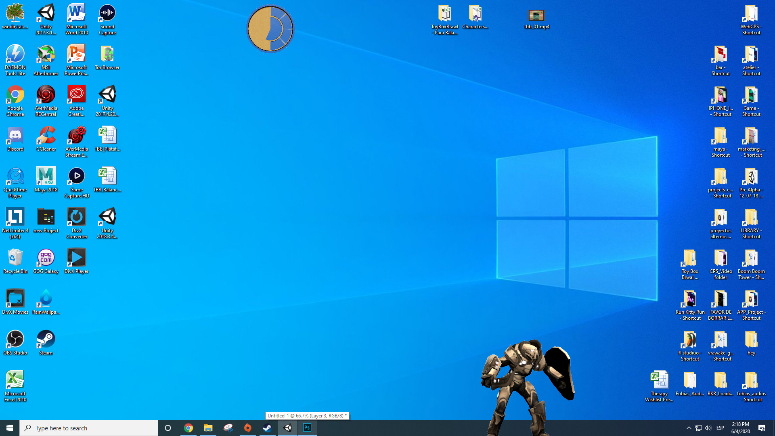Screen dimensions: 775x436
Task: Select the IPHONE_I shortcut folder
Action: 721,101
